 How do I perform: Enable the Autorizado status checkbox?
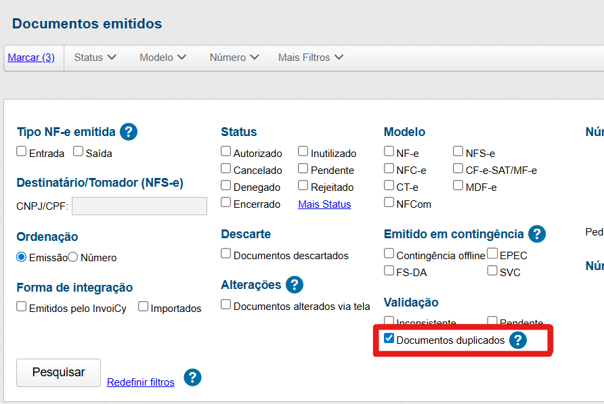226,152
